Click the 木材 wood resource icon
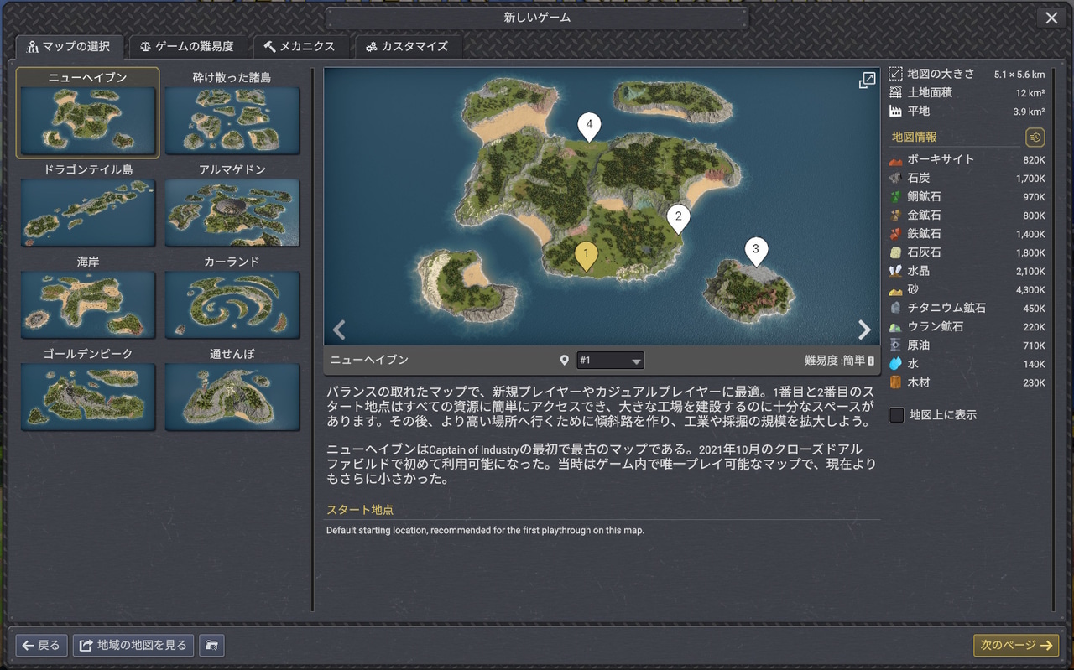The image size is (1074, 670). coord(895,382)
